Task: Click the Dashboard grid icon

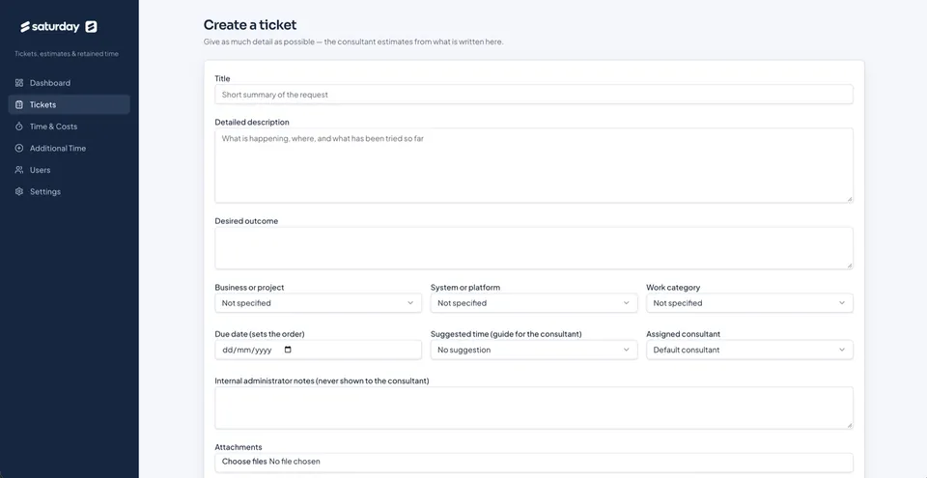Action: [x=19, y=83]
